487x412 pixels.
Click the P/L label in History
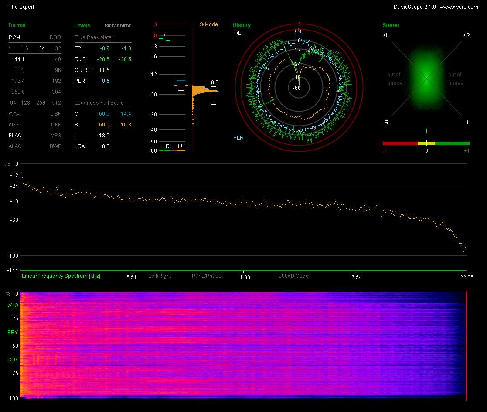coord(237,33)
